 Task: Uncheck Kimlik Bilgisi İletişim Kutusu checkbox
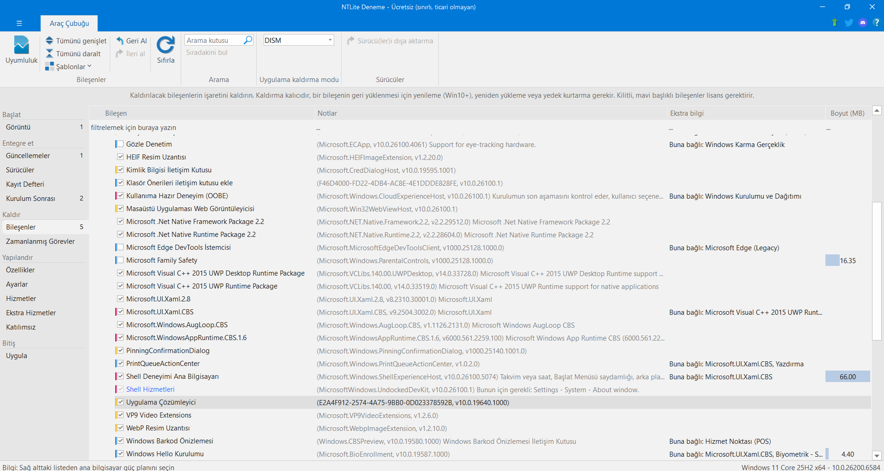pyautogui.click(x=120, y=170)
